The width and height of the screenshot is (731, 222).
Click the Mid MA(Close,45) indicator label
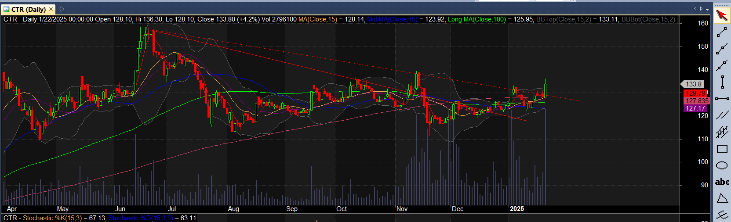392,19
